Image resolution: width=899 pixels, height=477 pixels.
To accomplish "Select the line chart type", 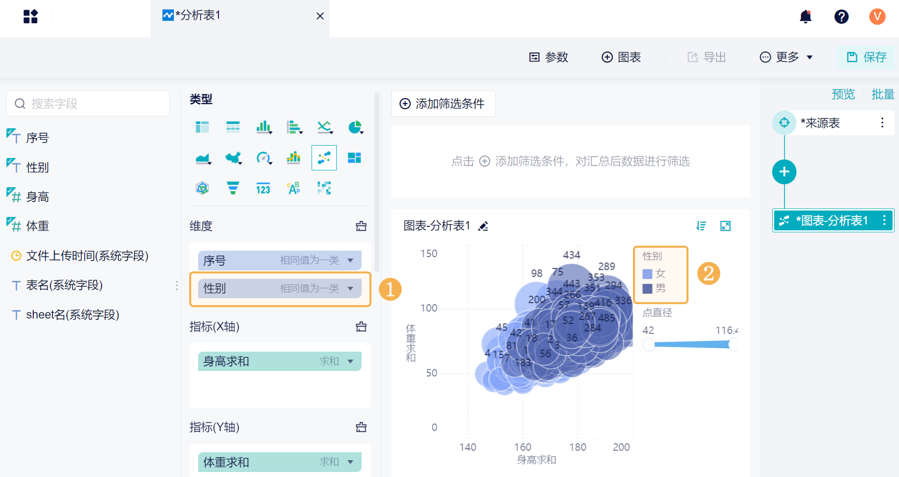I will click(x=324, y=127).
